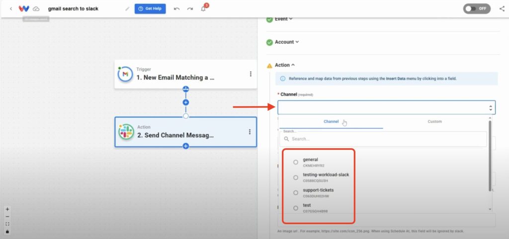Click the cloud save status icon
This screenshot has height=239, width=509.
36,9
